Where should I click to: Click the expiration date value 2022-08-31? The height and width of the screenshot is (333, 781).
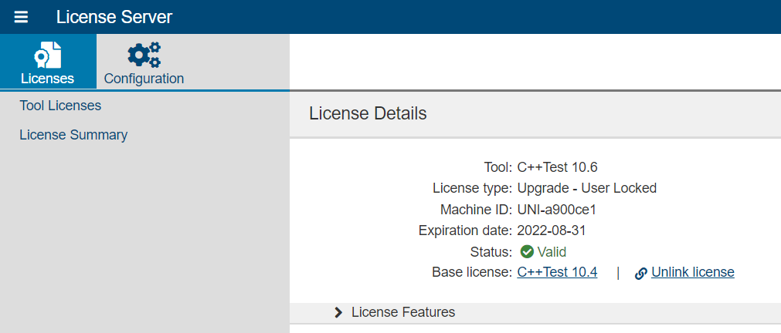click(x=552, y=230)
